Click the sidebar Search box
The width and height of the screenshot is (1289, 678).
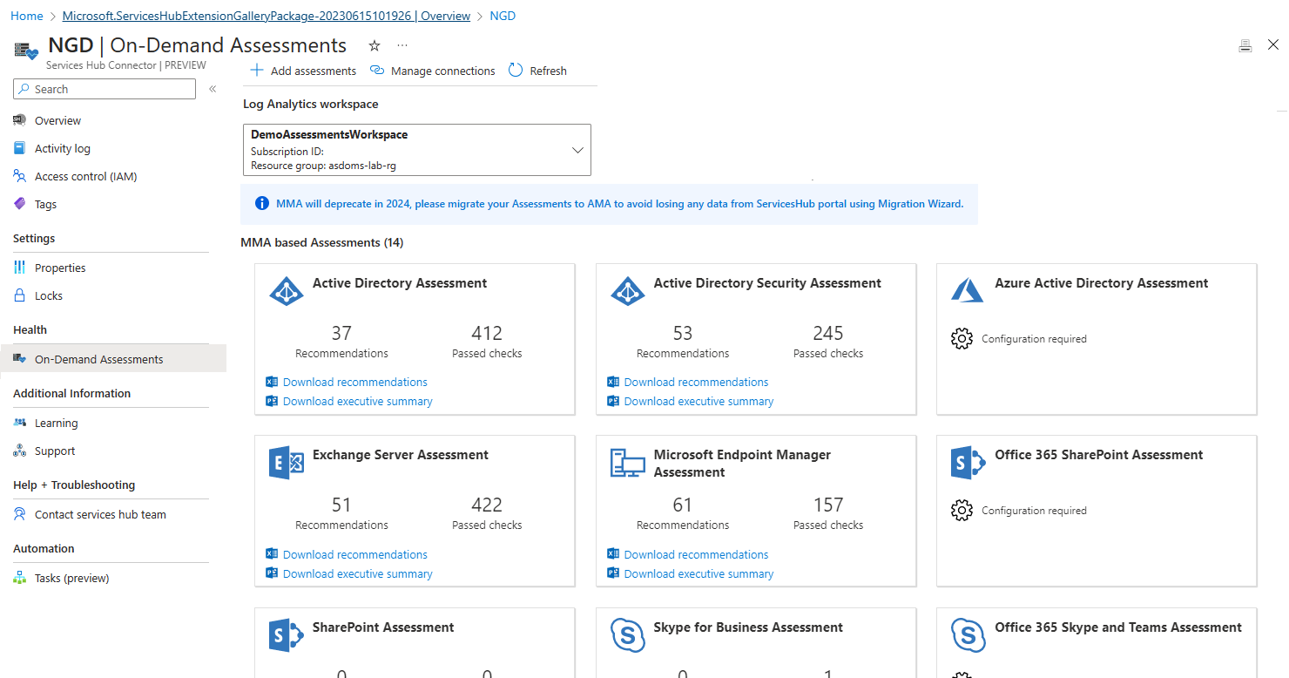coord(105,89)
